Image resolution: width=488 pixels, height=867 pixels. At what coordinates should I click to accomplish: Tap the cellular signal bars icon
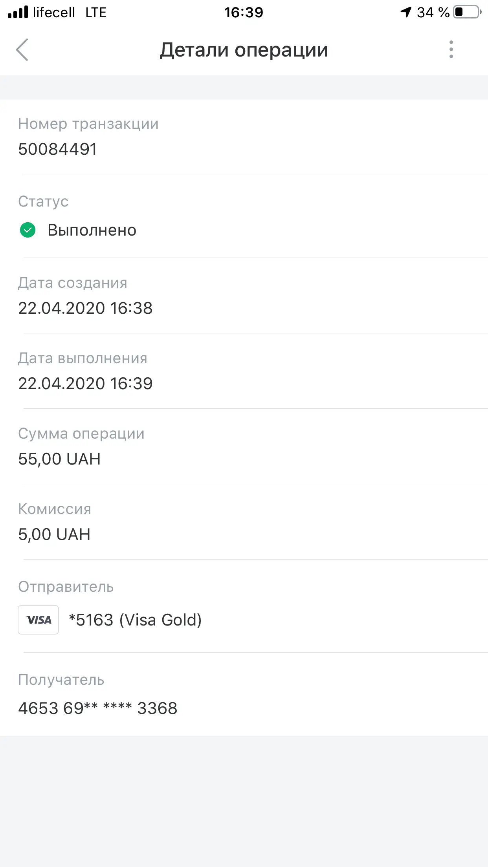[18, 12]
